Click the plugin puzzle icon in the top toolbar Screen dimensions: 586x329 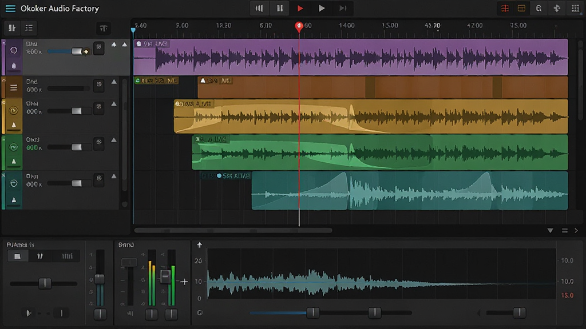click(557, 8)
